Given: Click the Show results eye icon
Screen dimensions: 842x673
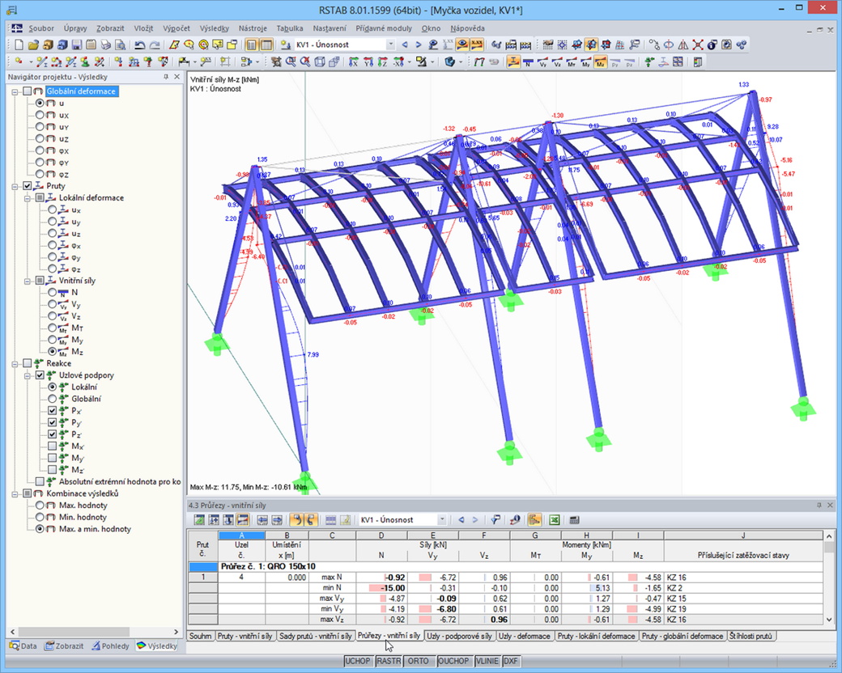Looking at the screenshot, I should (x=461, y=44).
